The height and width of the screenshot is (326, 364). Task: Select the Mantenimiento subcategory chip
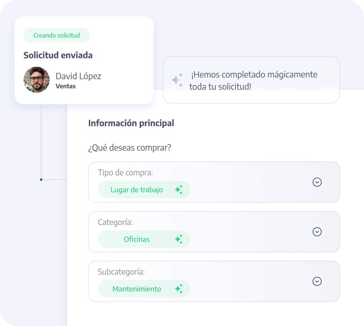click(137, 289)
